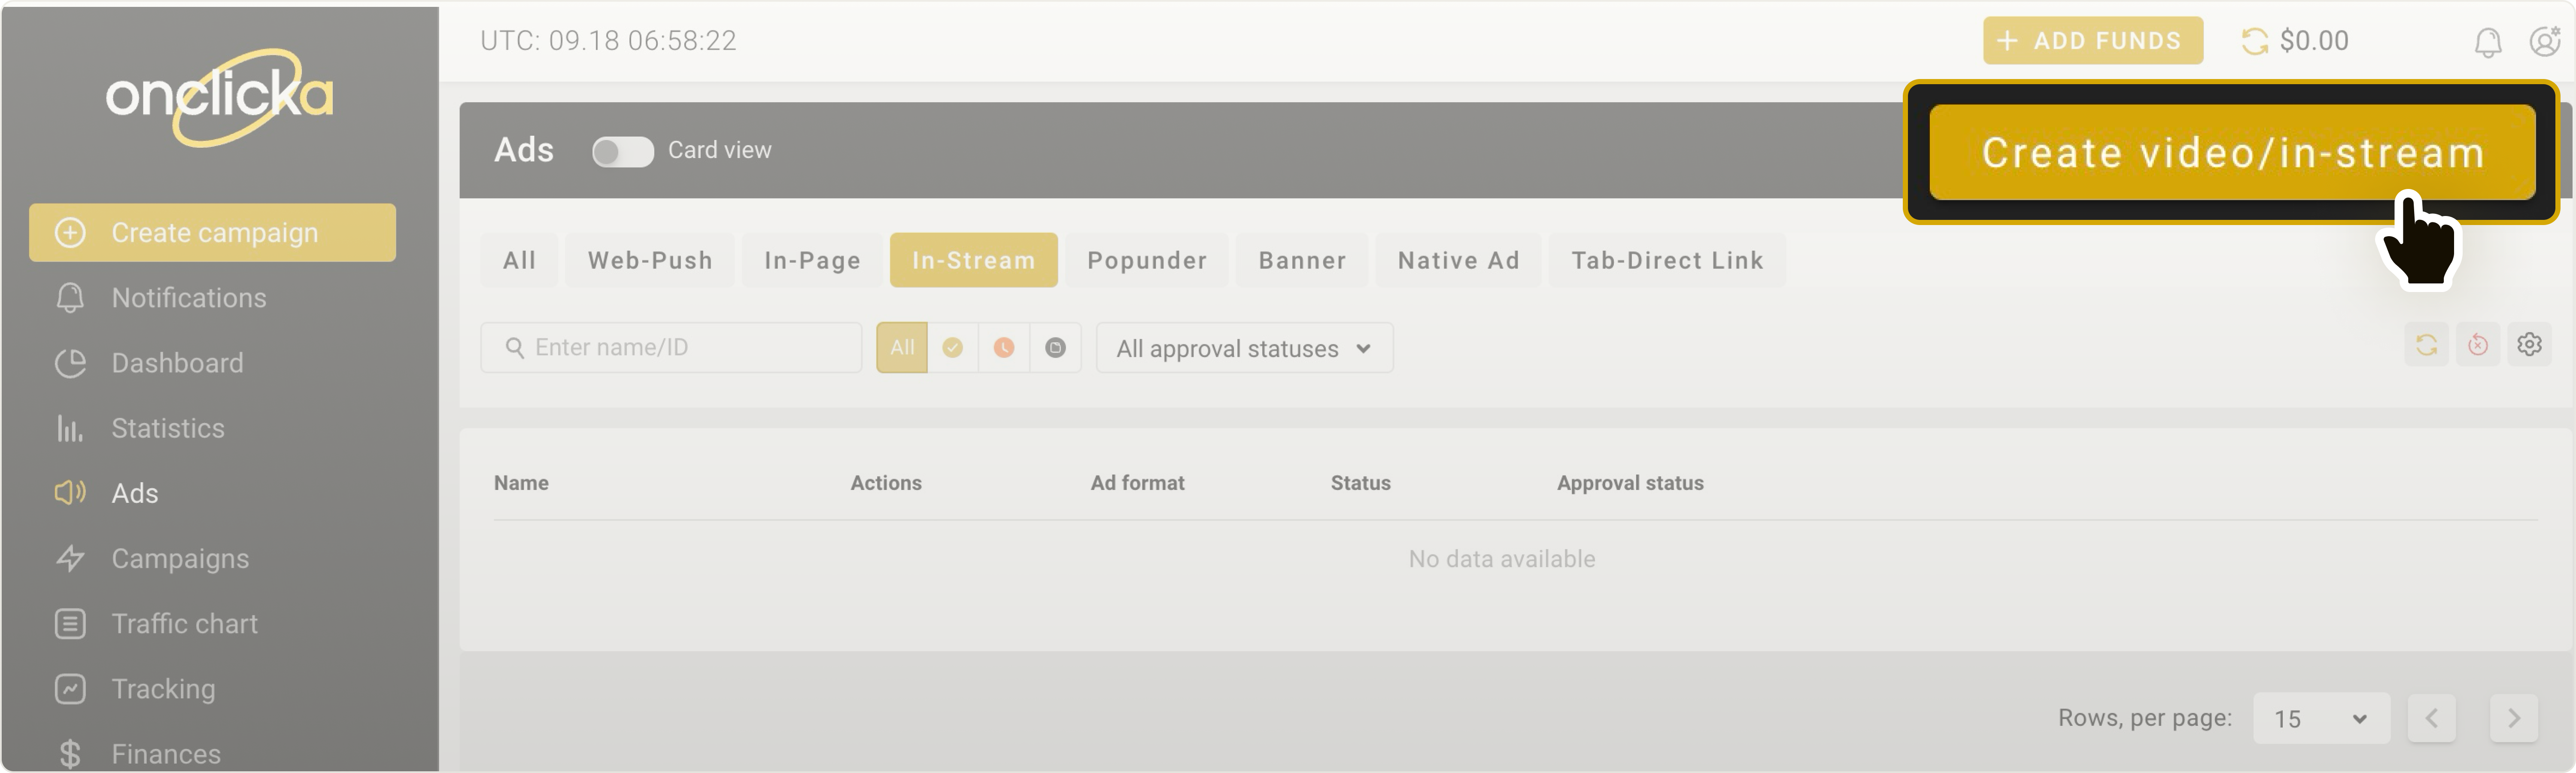Open the Dashboard from the sidebar
The height and width of the screenshot is (773, 2576).
pyautogui.click(x=177, y=362)
